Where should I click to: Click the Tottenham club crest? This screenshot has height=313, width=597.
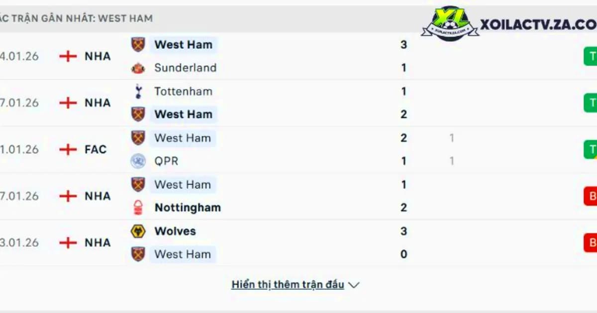(138, 91)
